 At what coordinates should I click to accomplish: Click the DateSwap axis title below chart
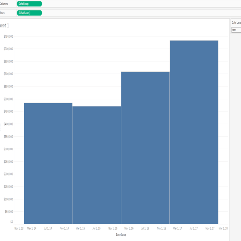(x=121, y=235)
